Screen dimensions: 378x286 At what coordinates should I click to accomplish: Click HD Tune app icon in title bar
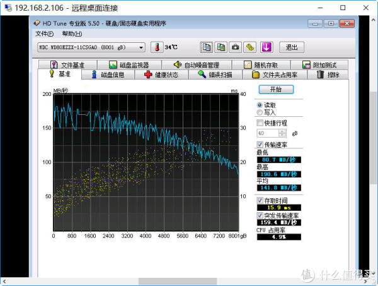(x=37, y=23)
